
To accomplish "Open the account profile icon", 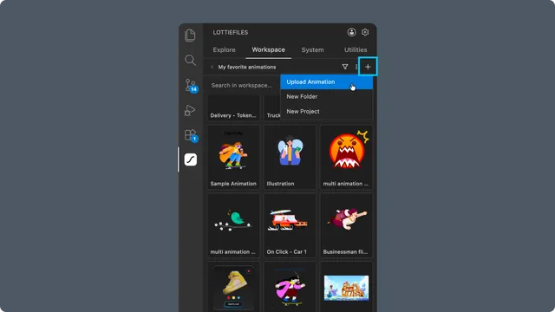I will [x=351, y=32].
